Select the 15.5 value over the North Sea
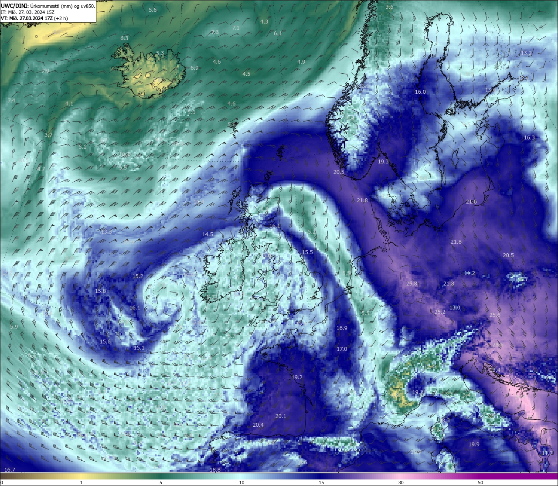This screenshot has height=486, width=558. click(x=307, y=252)
